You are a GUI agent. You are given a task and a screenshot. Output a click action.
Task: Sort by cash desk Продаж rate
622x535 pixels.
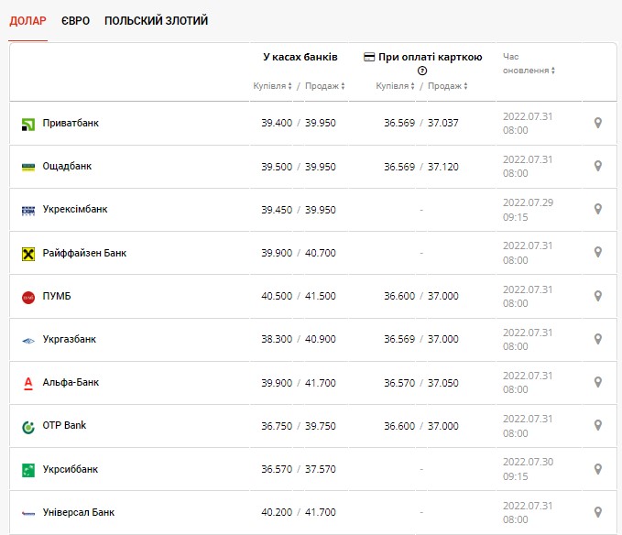click(x=324, y=86)
